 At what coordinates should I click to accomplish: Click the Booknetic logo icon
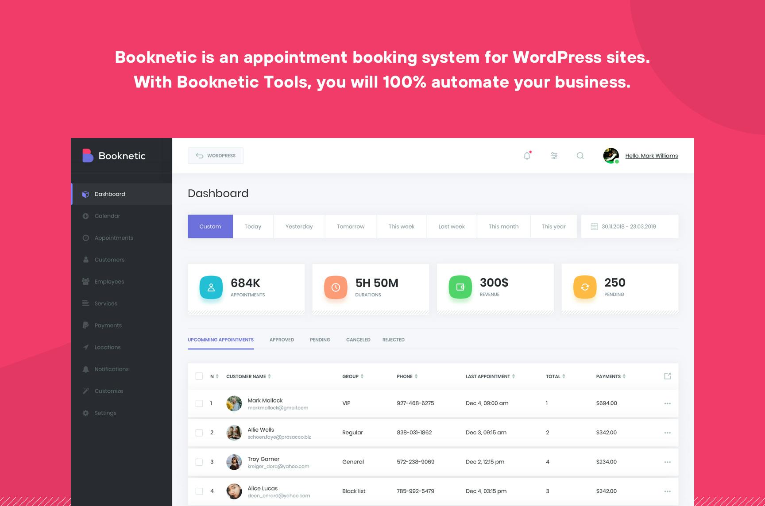click(88, 155)
